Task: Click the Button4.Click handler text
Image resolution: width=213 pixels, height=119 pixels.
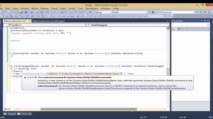Action: coord(133,54)
